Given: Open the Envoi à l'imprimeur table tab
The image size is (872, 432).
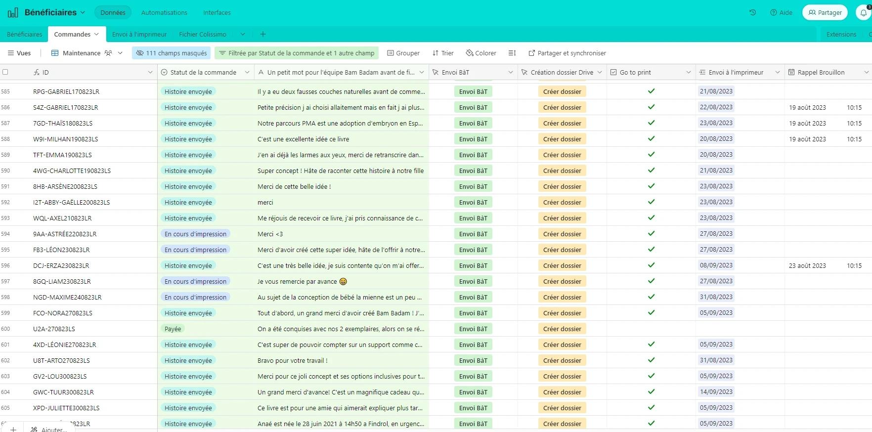Looking at the screenshot, I should click(x=139, y=34).
